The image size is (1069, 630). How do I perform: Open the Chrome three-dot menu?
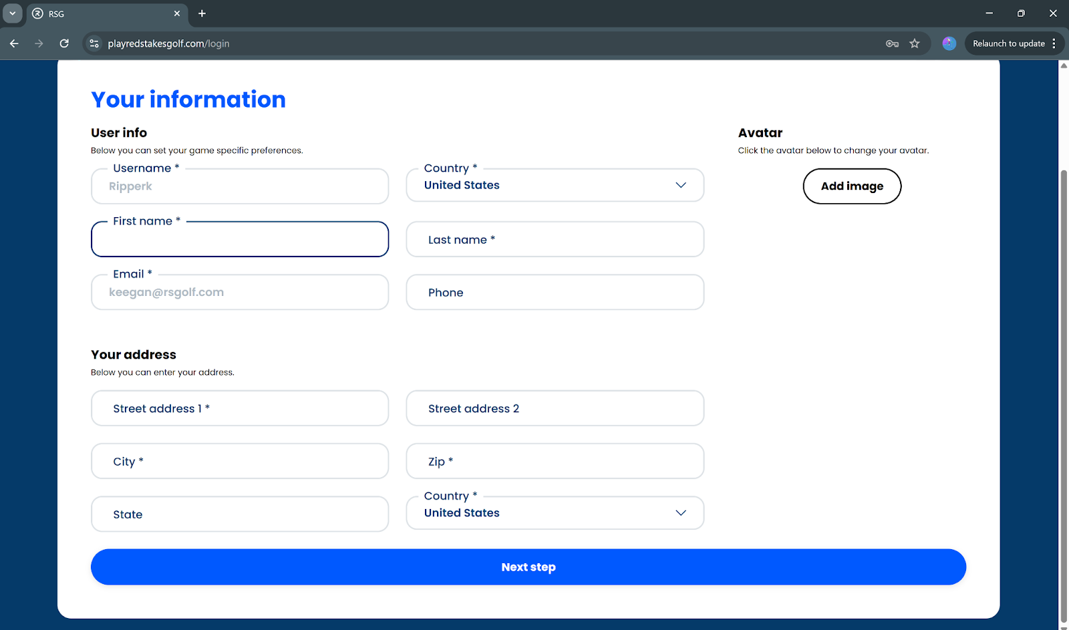tap(1054, 43)
